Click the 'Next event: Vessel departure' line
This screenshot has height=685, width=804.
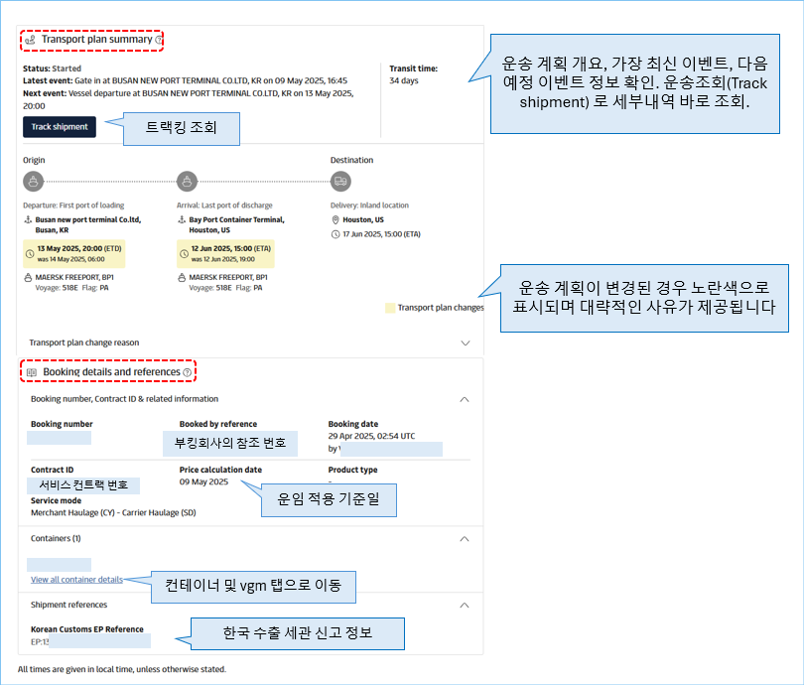click(x=189, y=99)
